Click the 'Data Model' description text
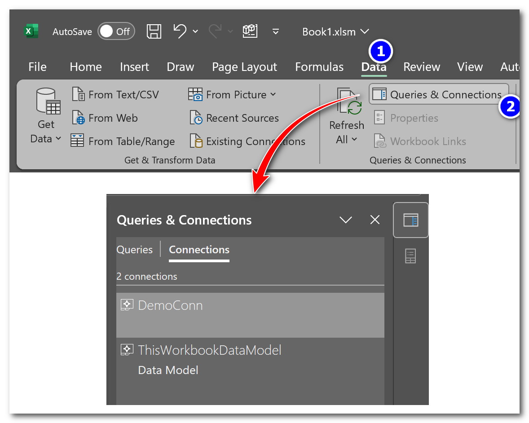 168,370
